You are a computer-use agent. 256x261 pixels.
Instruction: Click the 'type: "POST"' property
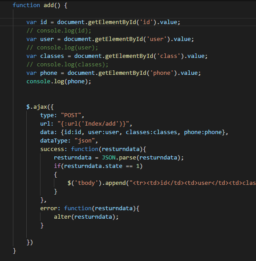coord(62,115)
